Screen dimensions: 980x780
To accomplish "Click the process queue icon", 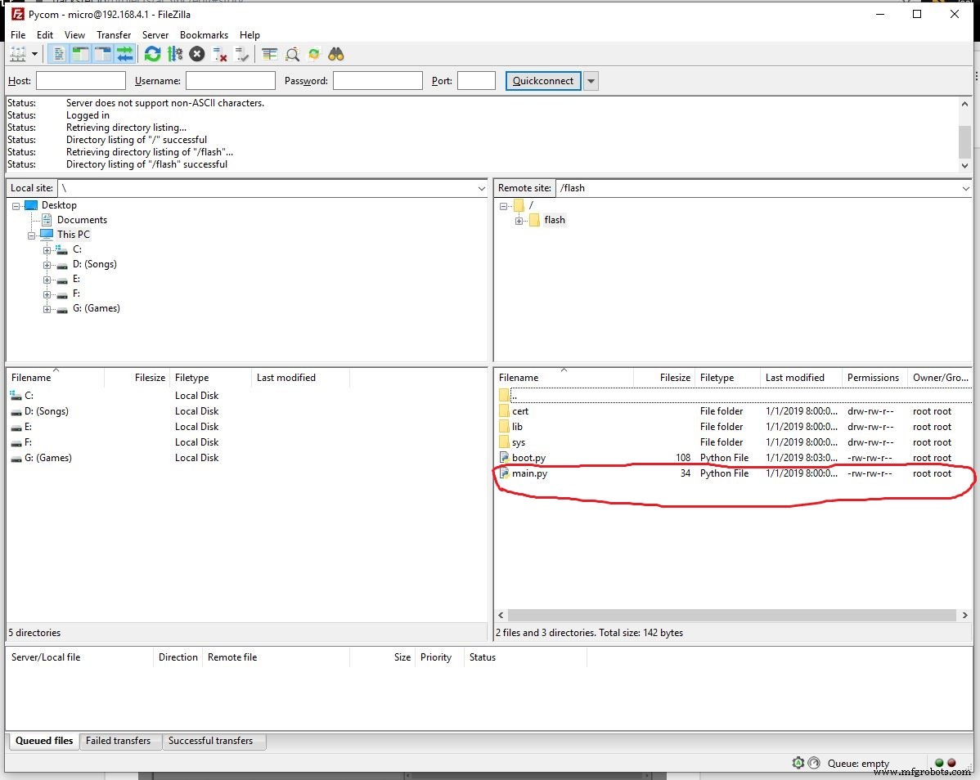I will 174,55.
